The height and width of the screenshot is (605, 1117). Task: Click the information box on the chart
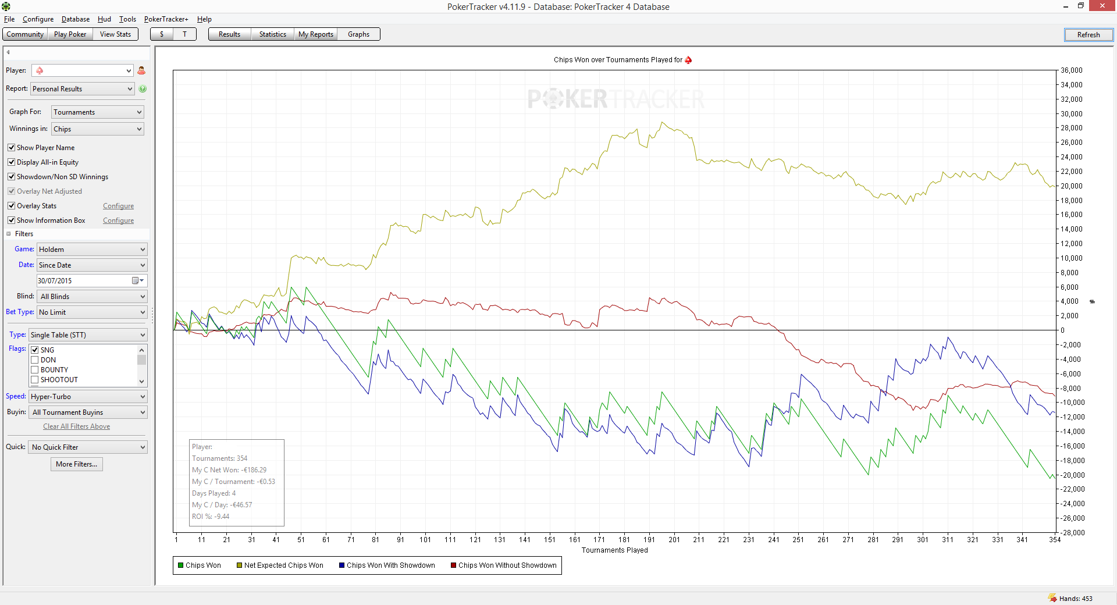[237, 483]
